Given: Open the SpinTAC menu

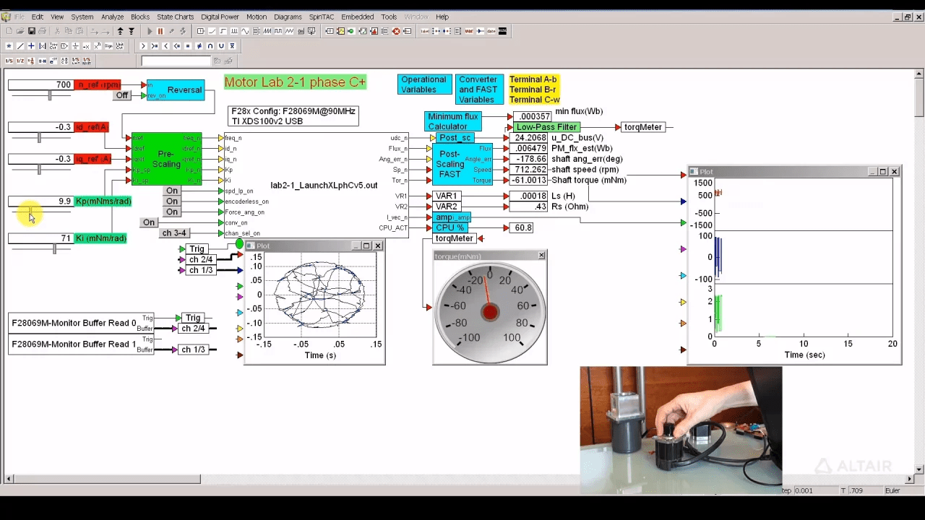Looking at the screenshot, I should tap(320, 17).
